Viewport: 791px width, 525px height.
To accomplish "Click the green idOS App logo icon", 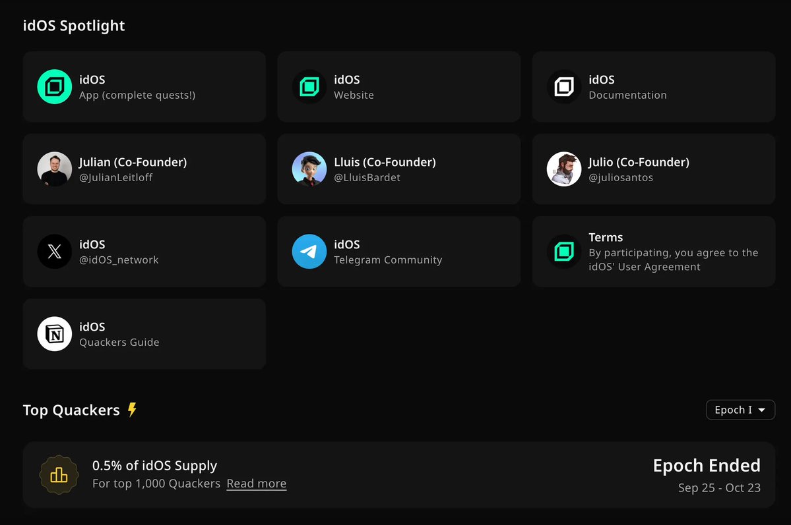I will click(x=55, y=87).
